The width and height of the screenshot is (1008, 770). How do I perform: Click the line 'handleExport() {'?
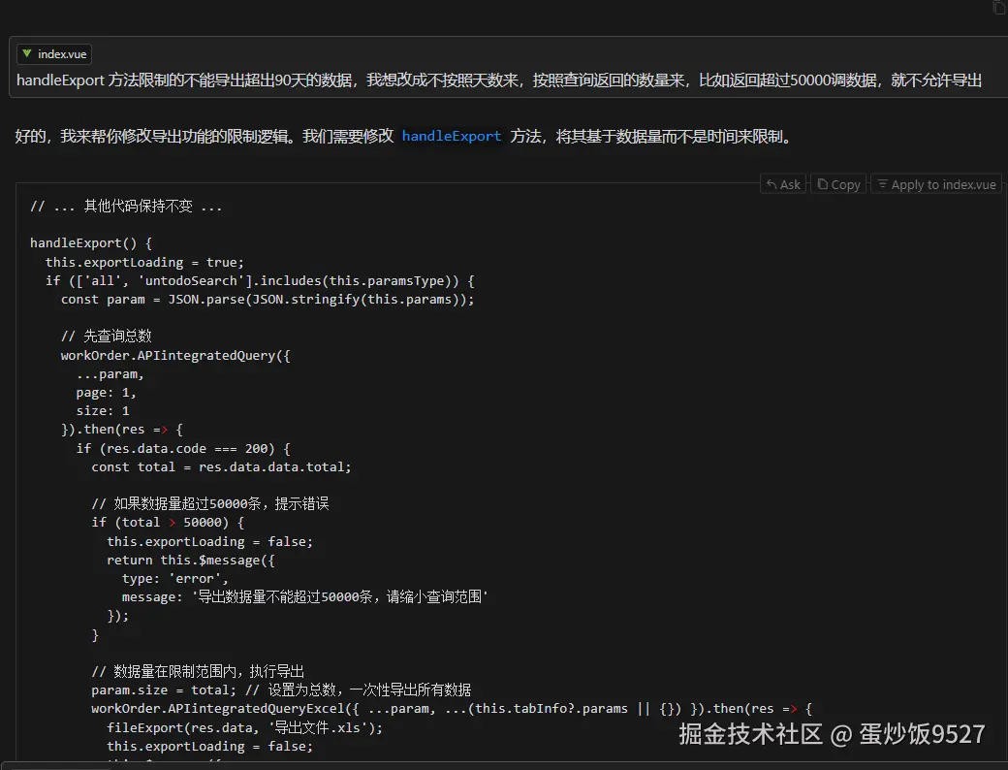91,243
